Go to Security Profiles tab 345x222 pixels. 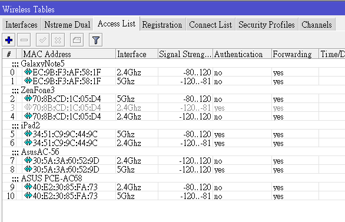click(x=267, y=25)
